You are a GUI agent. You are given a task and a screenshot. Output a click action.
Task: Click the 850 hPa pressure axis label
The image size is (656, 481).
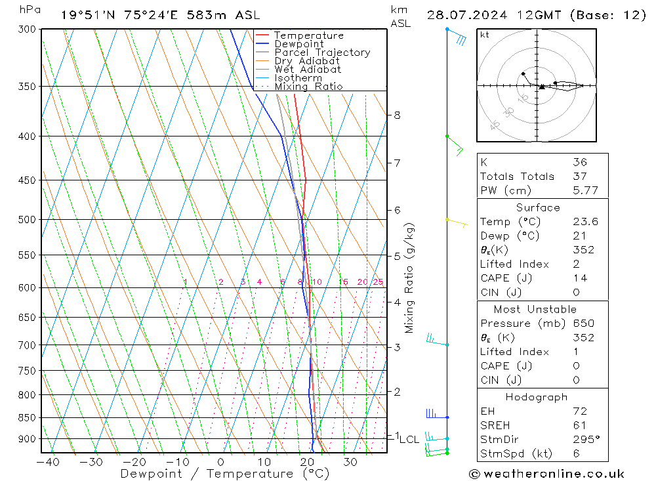[27, 418]
